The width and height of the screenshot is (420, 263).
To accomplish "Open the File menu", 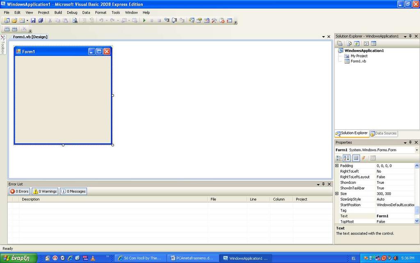I will coord(7,12).
